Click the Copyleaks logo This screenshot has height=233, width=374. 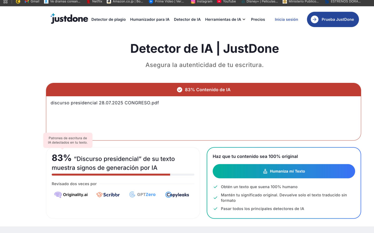click(x=177, y=195)
